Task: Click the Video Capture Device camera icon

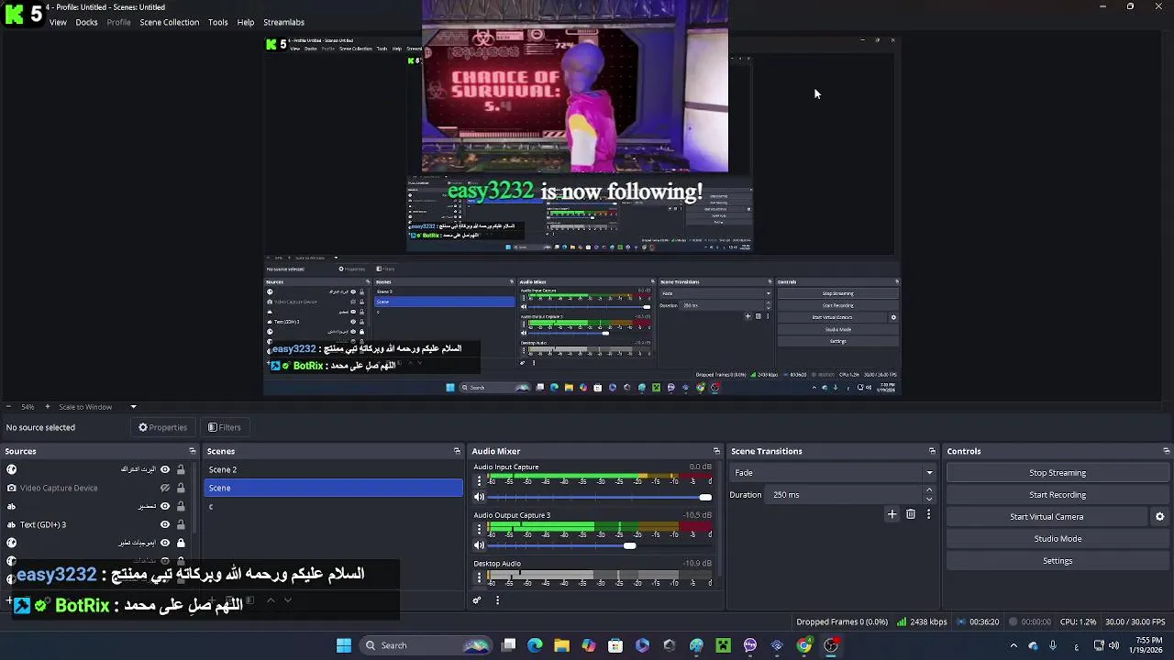Action: [11, 488]
